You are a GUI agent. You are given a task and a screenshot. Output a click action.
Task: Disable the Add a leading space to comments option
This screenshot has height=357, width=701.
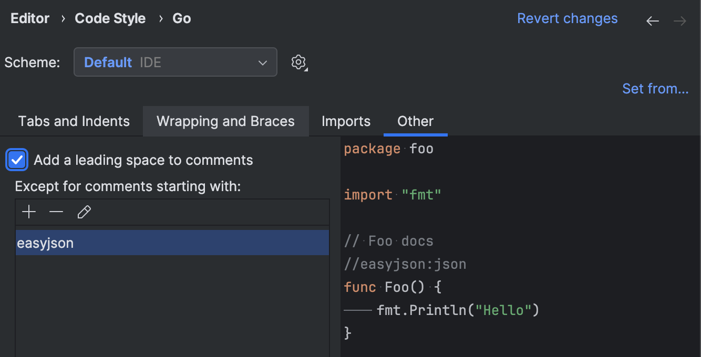(x=16, y=160)
